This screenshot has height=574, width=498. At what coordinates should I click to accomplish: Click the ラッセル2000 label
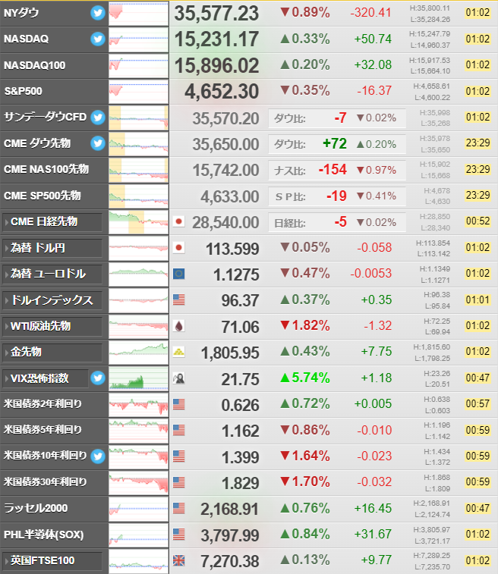pos(36,508)
